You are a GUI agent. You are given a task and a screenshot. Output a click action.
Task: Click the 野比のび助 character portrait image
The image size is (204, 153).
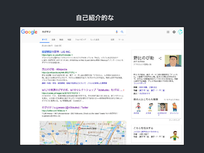point(173,61)
